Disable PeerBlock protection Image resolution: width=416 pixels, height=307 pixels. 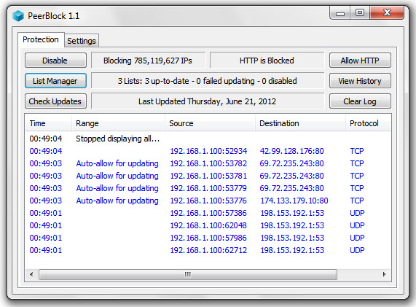[55, 61]
